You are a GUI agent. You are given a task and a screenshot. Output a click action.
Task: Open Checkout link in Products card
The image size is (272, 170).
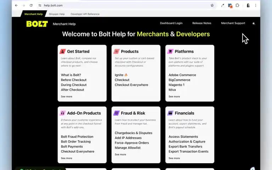coord(122,80)
